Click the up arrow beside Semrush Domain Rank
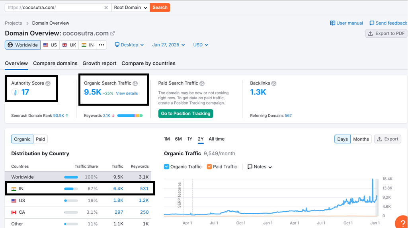This screenshot has height=228, width=410. click(67, 116)
